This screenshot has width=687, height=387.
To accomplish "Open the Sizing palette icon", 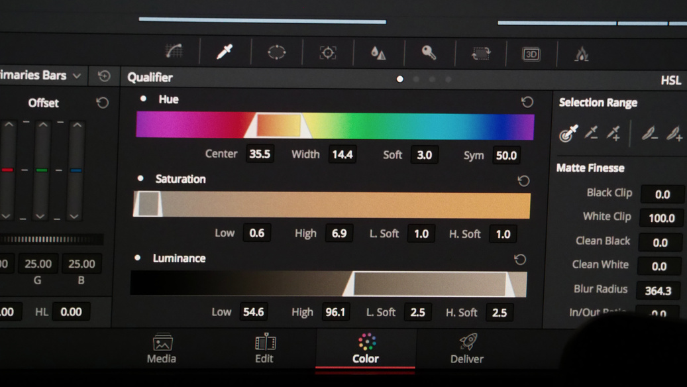I will 481,54.
